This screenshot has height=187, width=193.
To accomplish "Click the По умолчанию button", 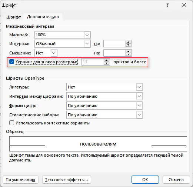I will tap(20, 180).
